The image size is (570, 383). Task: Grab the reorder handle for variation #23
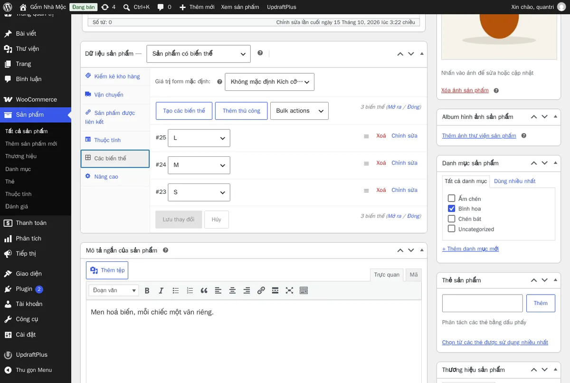[366, 191]
